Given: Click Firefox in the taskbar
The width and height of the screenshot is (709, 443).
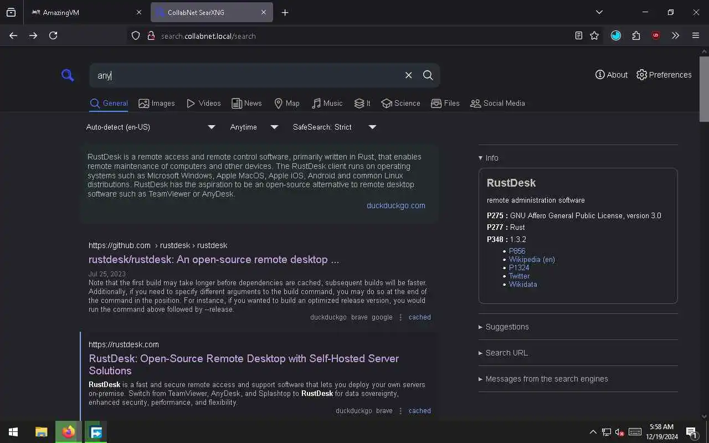Looking at the screenshot, I should [x=69, y=432].
